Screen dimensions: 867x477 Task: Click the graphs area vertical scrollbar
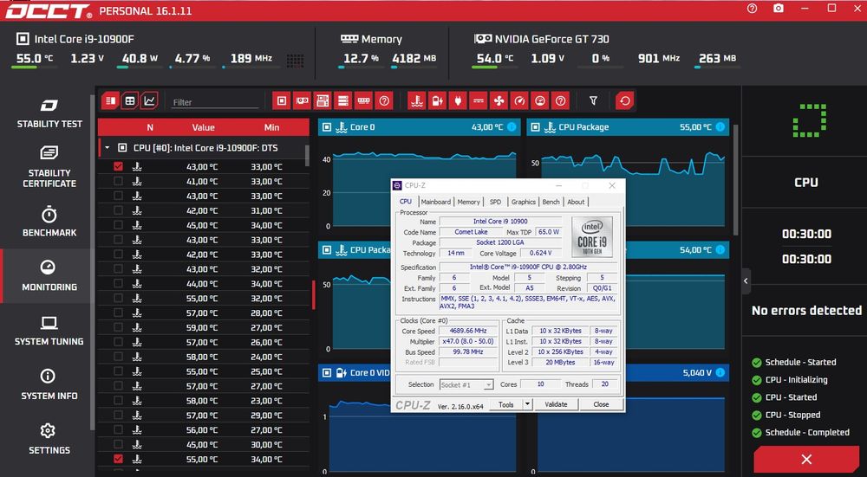tap(735, 179)
